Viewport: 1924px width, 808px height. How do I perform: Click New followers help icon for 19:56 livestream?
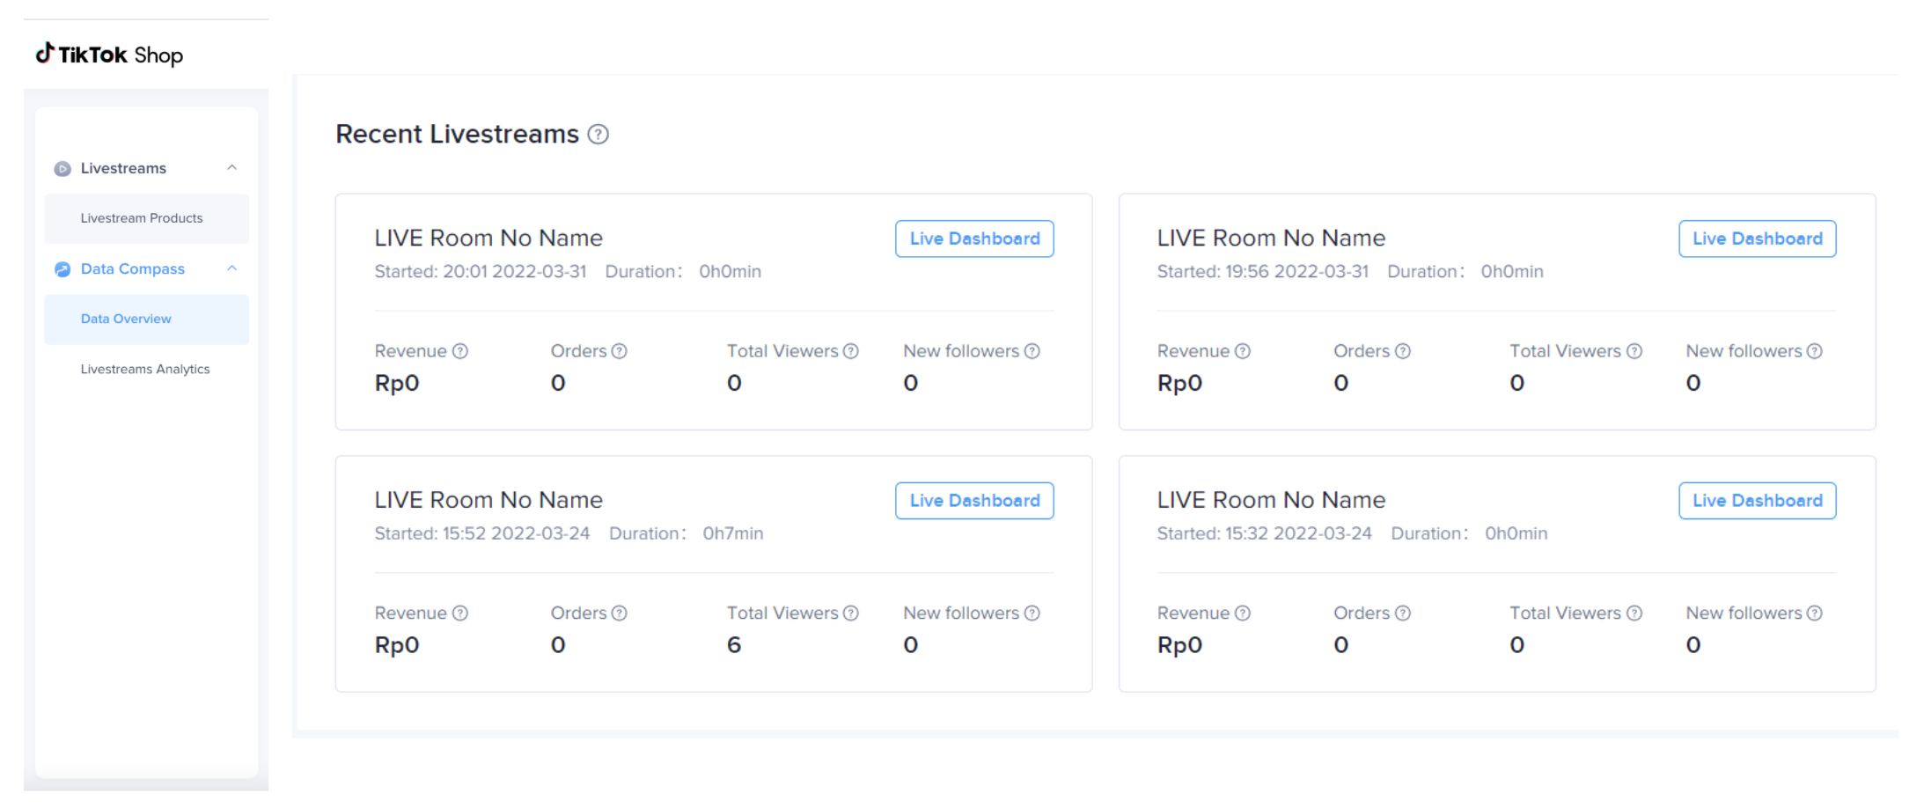[1815, 351]
